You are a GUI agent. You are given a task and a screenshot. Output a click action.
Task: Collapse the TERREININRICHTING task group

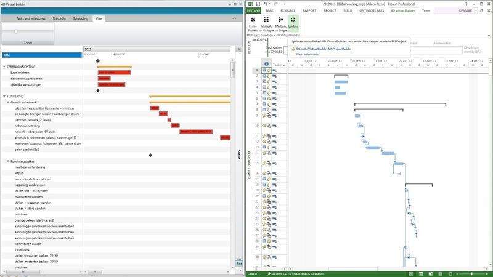coord(4,66)
